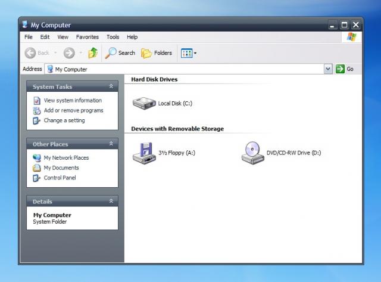Open the Tools menu

(113, 37)
